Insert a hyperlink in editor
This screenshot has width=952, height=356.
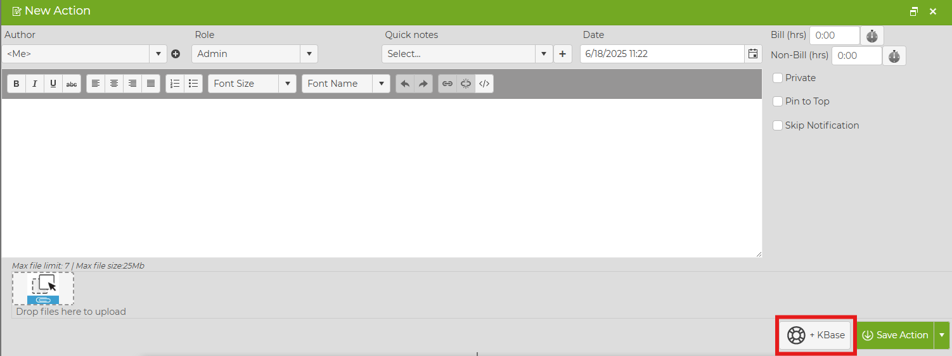[x=447, y=84]
